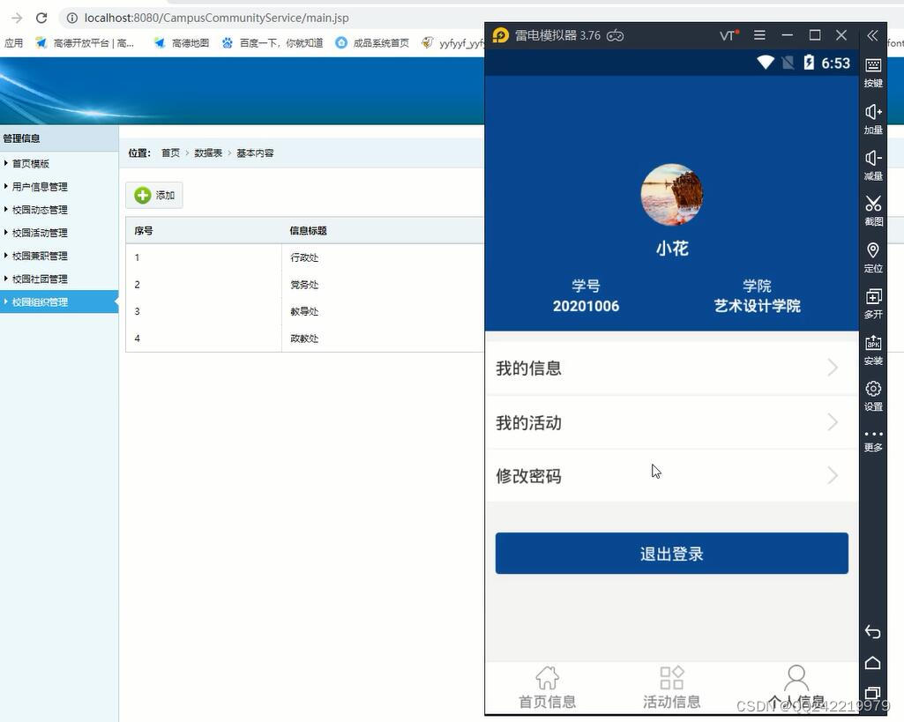Switch to the 首页信息 tab
This screenshot has width=904, height=722.
tap(547, 688)
